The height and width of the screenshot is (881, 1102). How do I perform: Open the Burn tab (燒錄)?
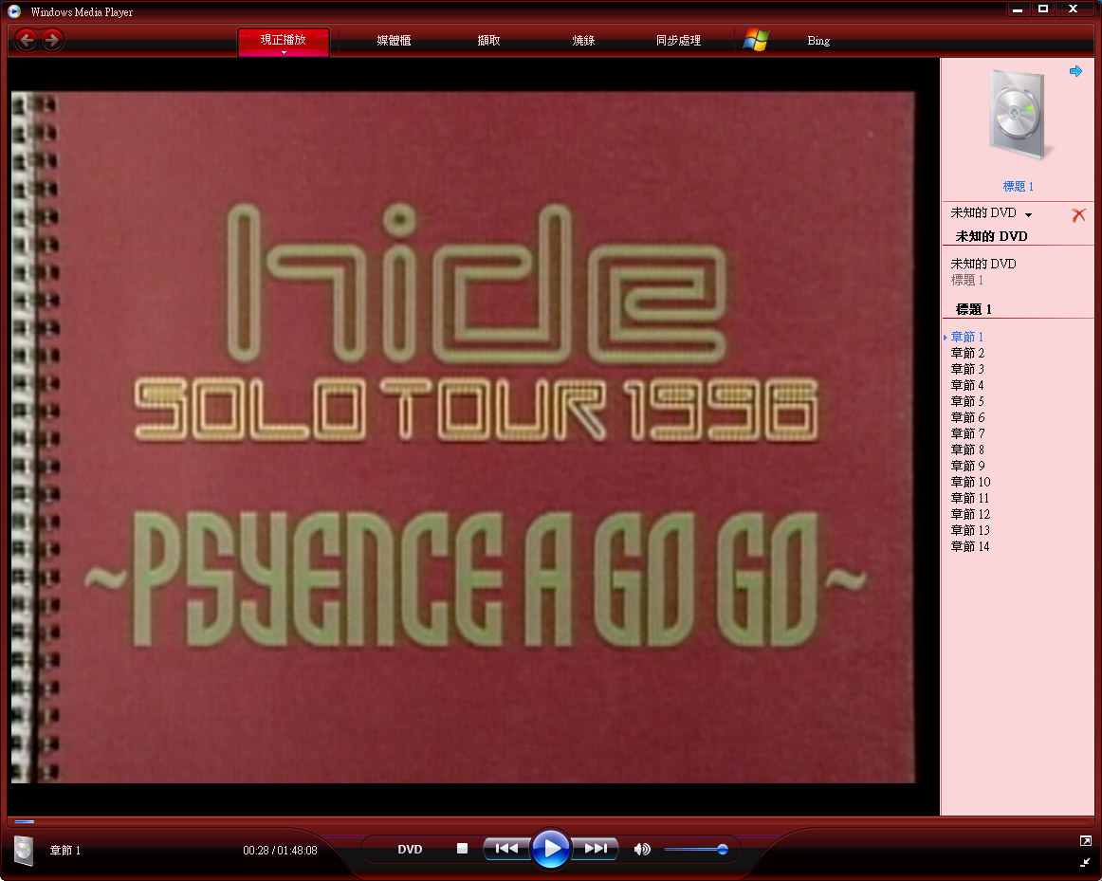(583, 41)
